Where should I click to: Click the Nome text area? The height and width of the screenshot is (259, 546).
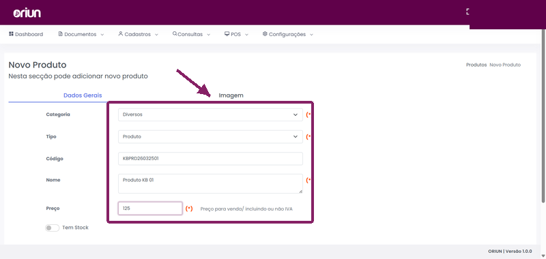pos(210,183)
